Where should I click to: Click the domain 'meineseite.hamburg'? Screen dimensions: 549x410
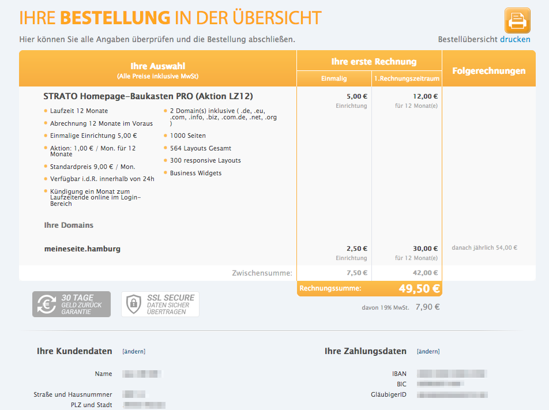(x=82, y=249)
